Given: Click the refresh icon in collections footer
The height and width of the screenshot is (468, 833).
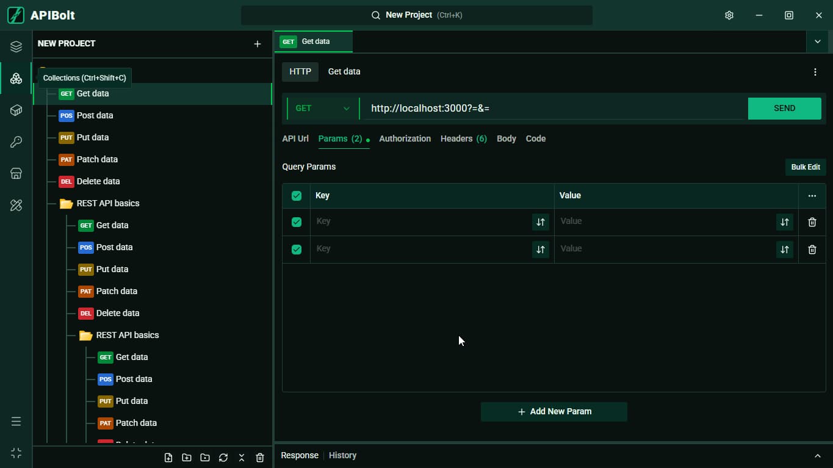Looking at the screenshot, I should (x=223, y=458).
